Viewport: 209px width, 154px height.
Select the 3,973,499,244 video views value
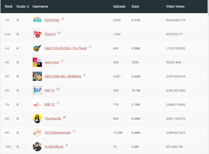pos(176,76)
